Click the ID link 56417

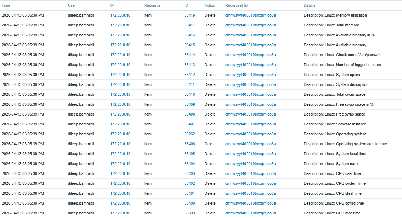tap(189, 25)
